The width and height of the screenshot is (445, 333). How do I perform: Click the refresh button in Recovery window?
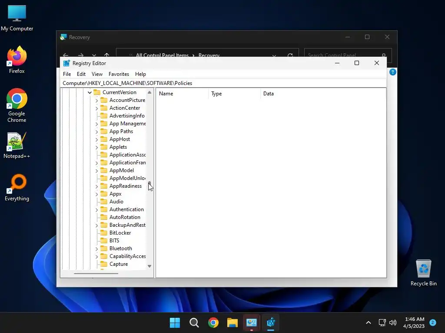pos(290,55)
